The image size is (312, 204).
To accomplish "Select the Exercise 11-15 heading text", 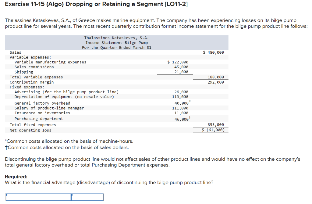I will [x=94, y=4].
